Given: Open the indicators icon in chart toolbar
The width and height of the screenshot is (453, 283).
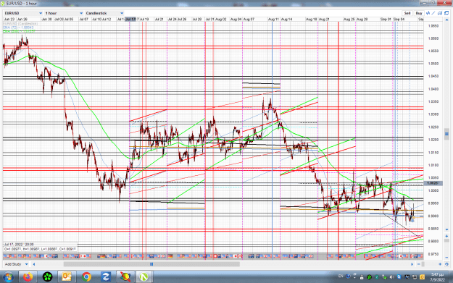Looking at the screenshot, I should click(x=428, y=13).
